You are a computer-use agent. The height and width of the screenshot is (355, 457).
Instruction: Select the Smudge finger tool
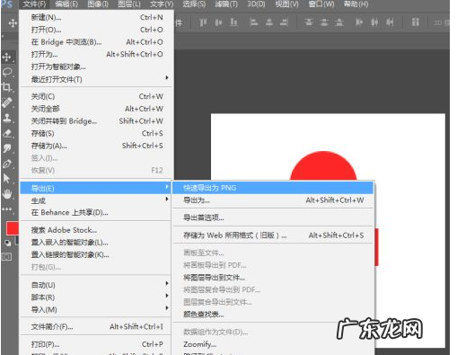click(7, 148)
